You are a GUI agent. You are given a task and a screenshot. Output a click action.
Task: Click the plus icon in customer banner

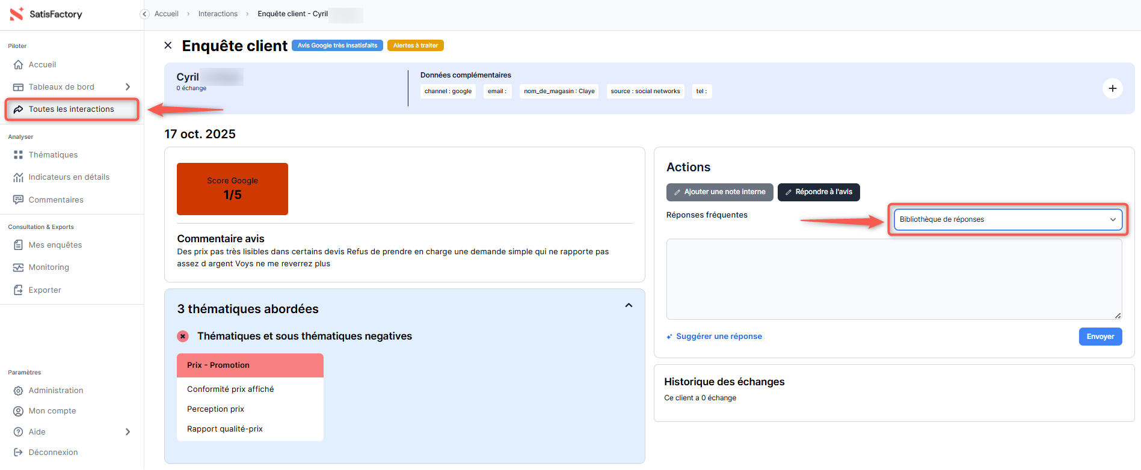(1112, 88)
